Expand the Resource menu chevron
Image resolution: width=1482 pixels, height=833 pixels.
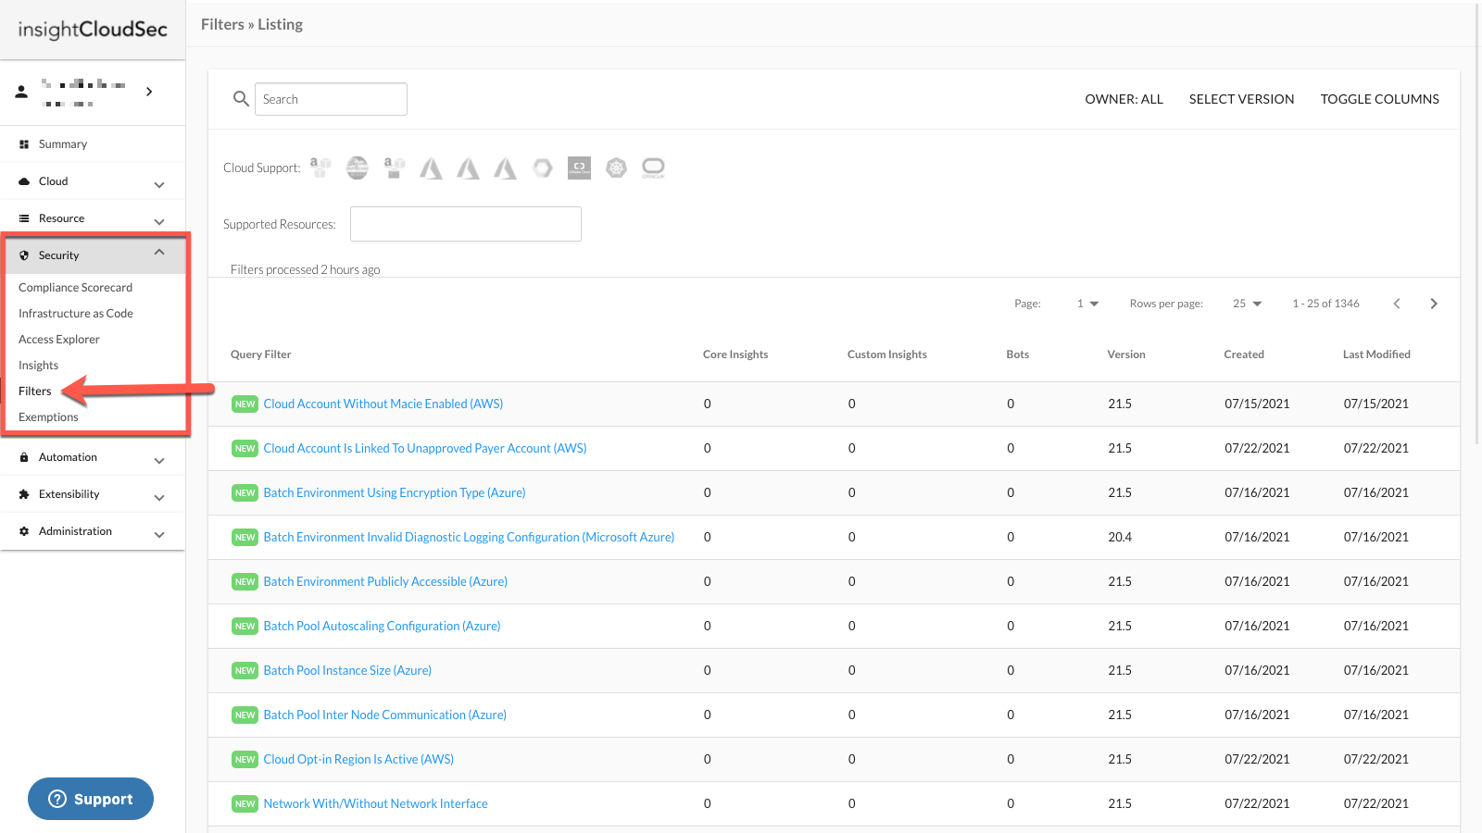click(159, 221)
